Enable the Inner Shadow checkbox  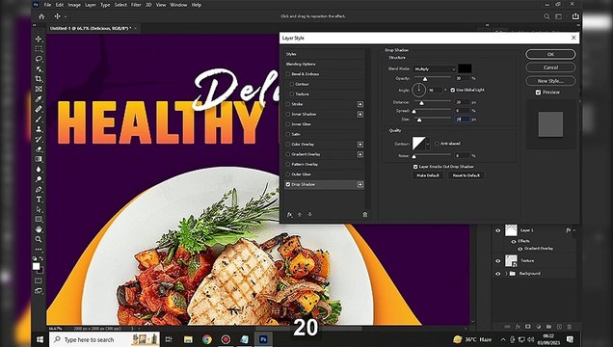(x=288, y=114)
